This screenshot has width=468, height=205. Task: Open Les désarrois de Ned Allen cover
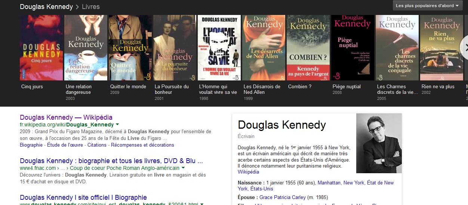264,48
